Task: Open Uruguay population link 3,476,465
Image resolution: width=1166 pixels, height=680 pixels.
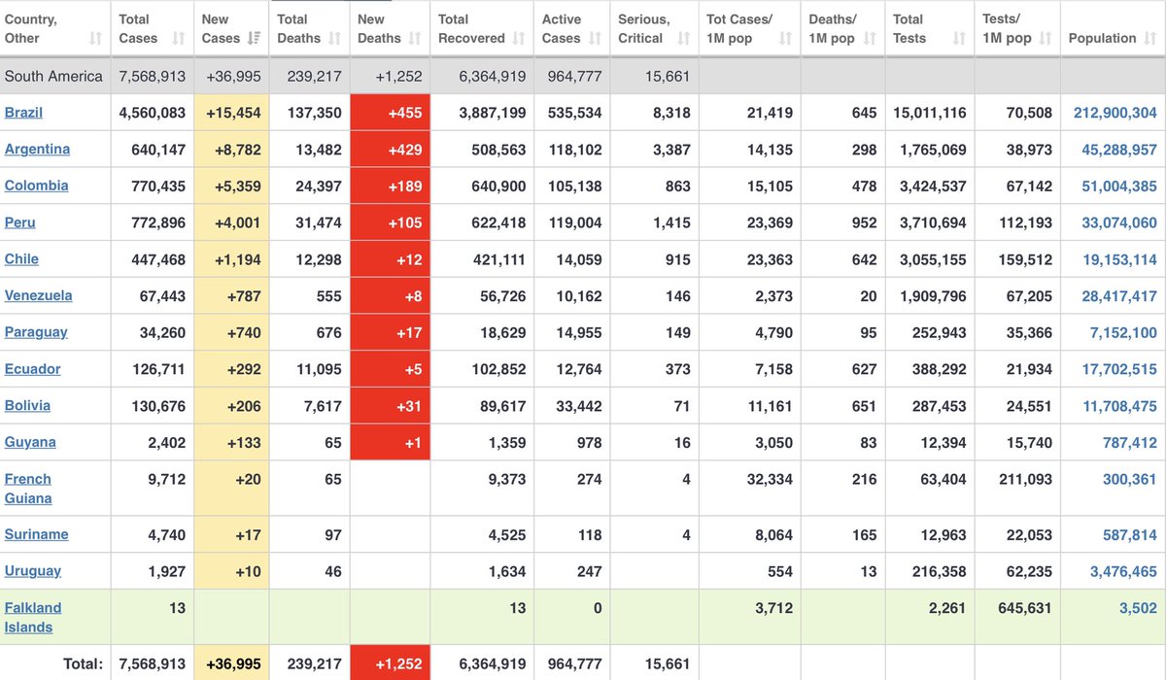Action: (x=1123, y=571)
